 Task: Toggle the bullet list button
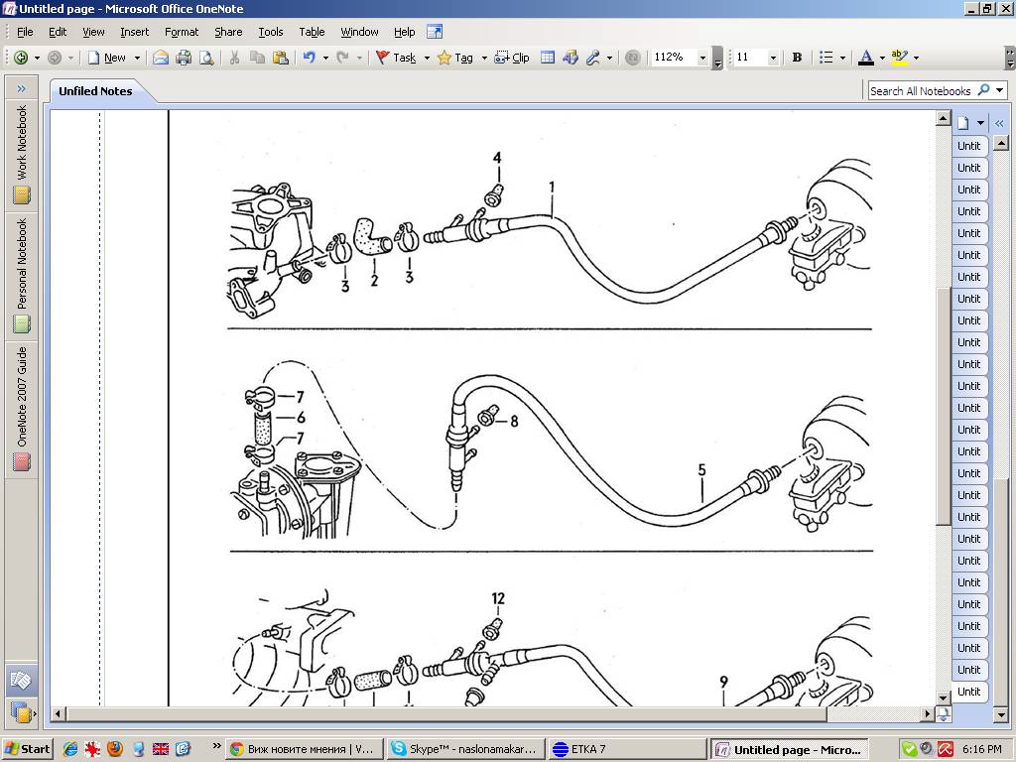point(825,58)
